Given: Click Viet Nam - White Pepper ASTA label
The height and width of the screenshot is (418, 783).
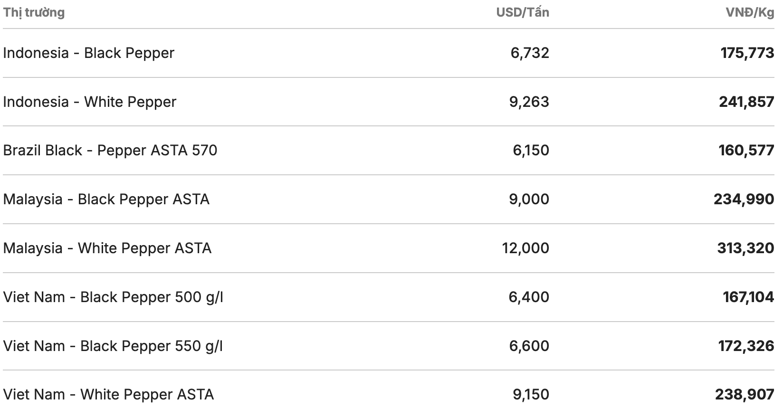Looking at the screenshot, I should pyautogui.click(x=108, y=394).
